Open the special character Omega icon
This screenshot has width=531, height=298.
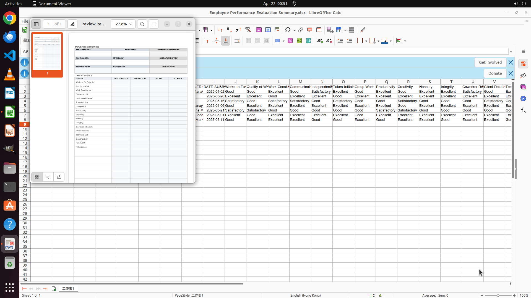(288, 30)
